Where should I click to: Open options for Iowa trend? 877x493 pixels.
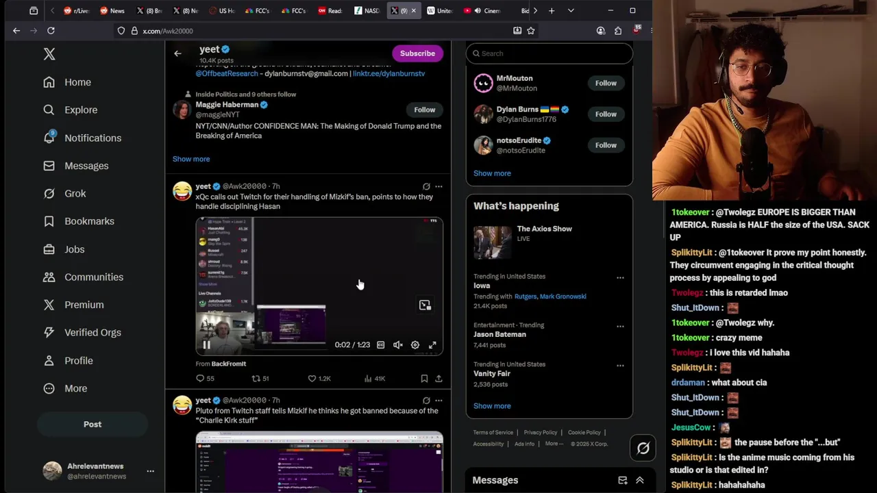620,278
